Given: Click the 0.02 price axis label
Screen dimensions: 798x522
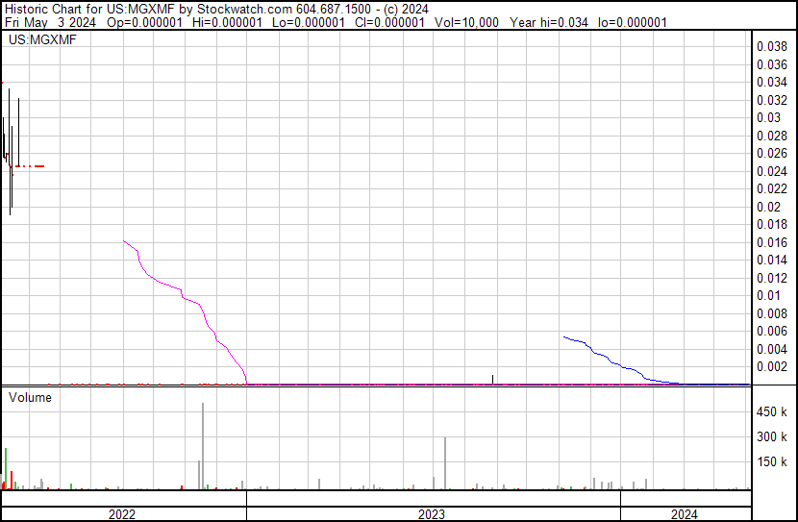Looking at the screenshot, I should pos(768,207).
